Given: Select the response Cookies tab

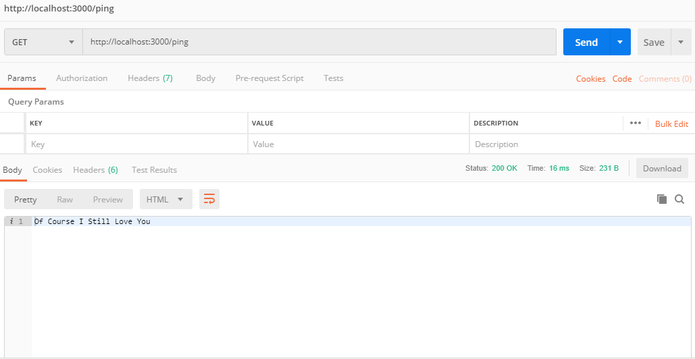Looking at the screenshot, I should coord(47,170).
